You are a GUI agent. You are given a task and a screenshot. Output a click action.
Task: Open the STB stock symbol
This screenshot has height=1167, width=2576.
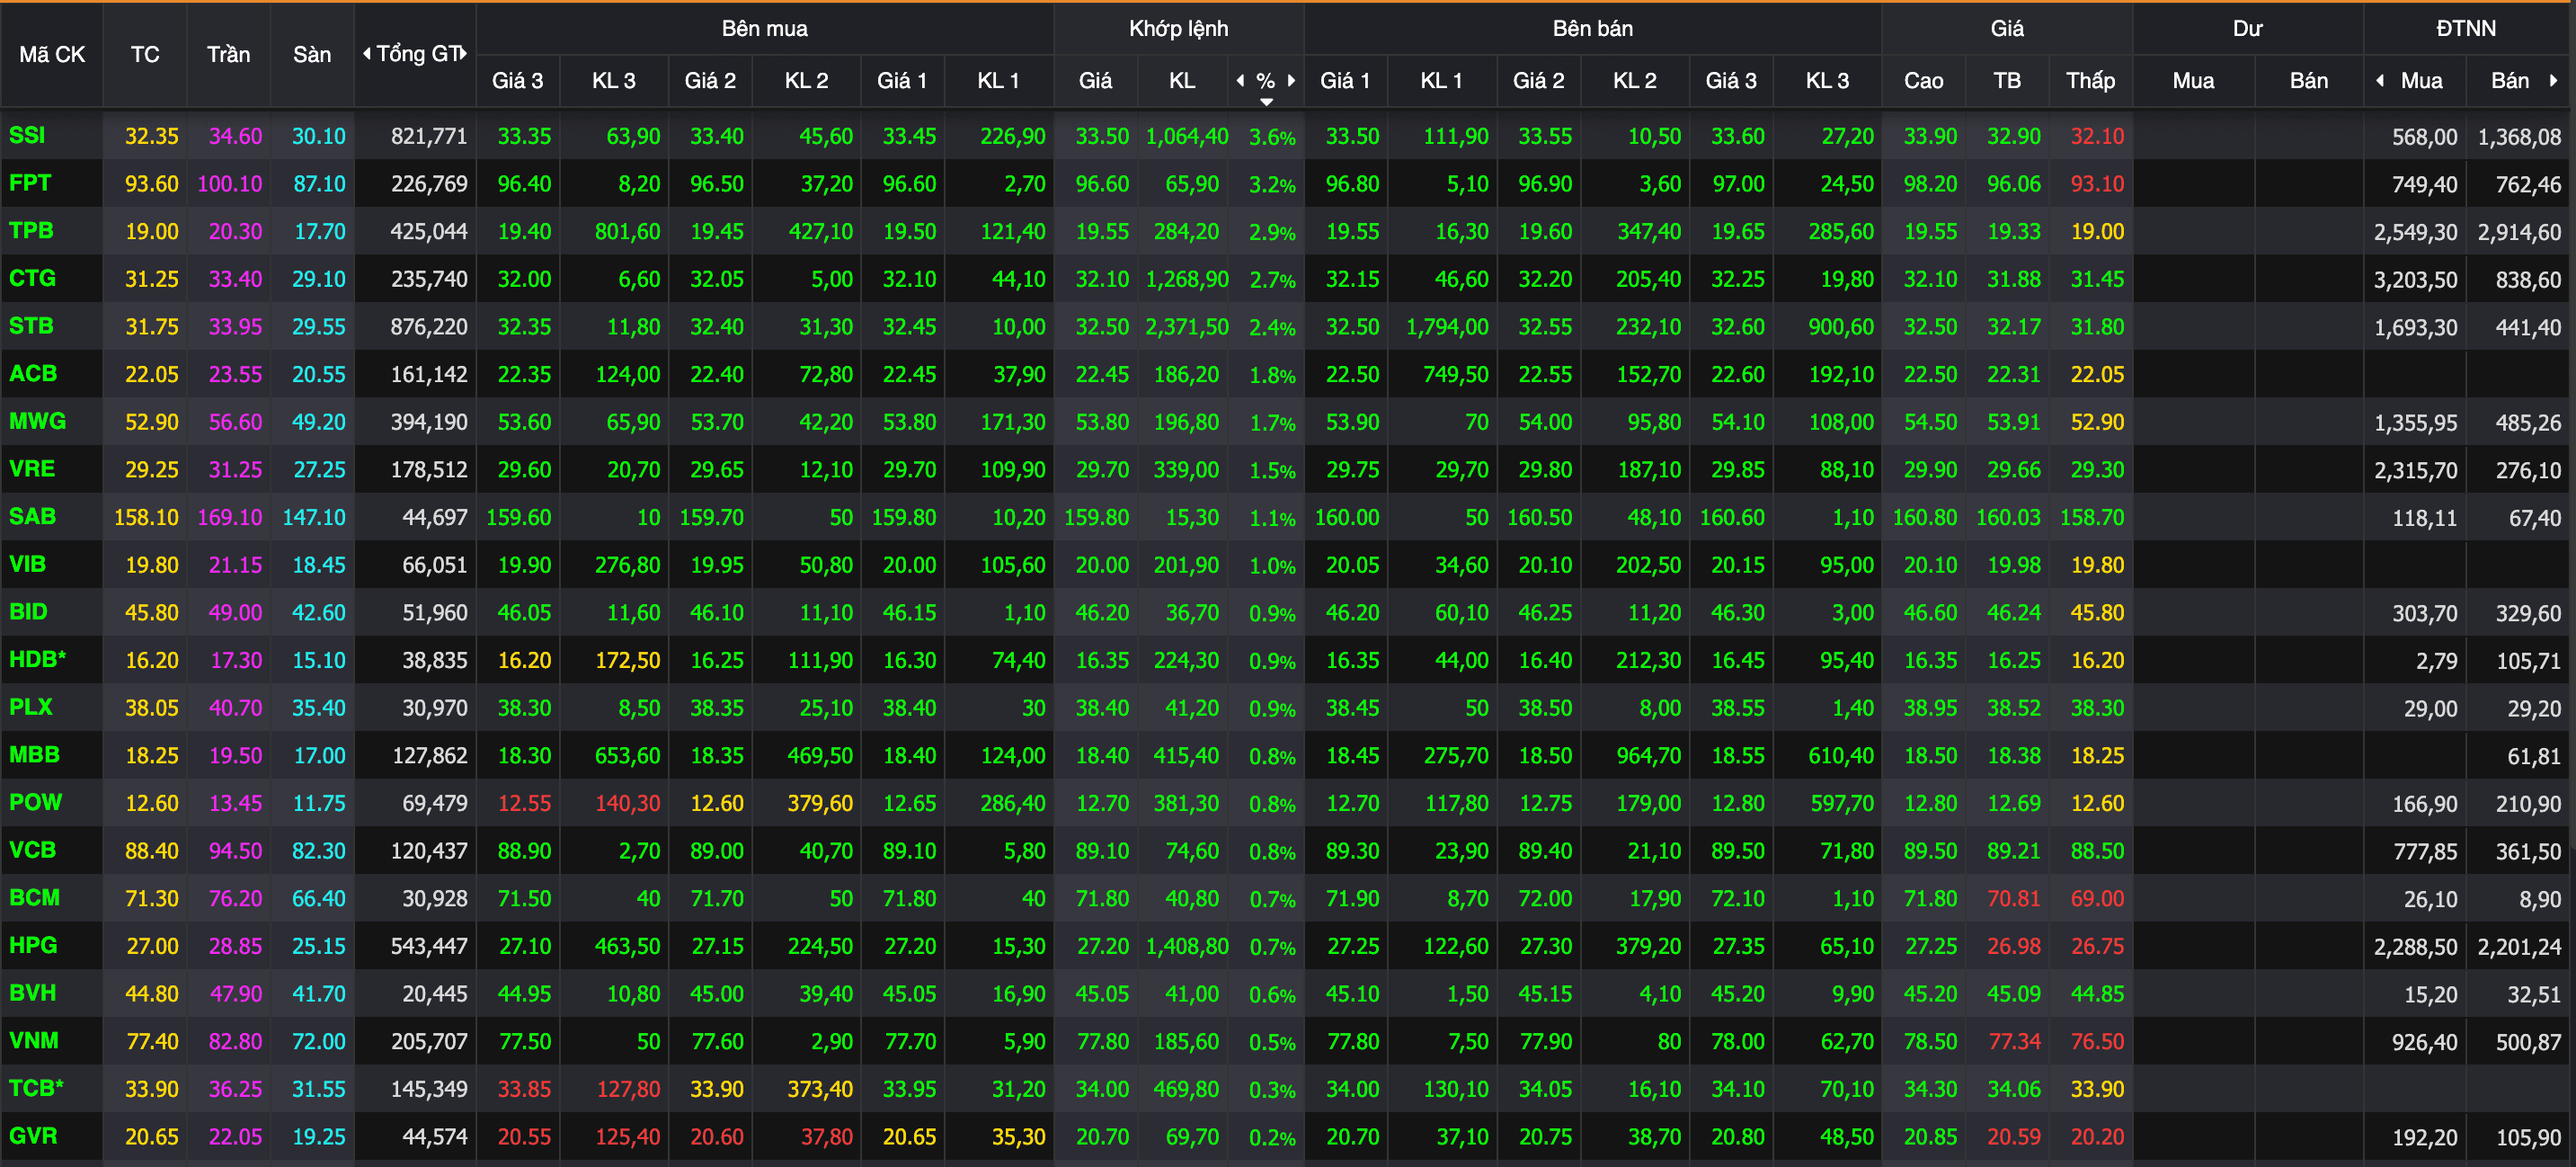31,326
